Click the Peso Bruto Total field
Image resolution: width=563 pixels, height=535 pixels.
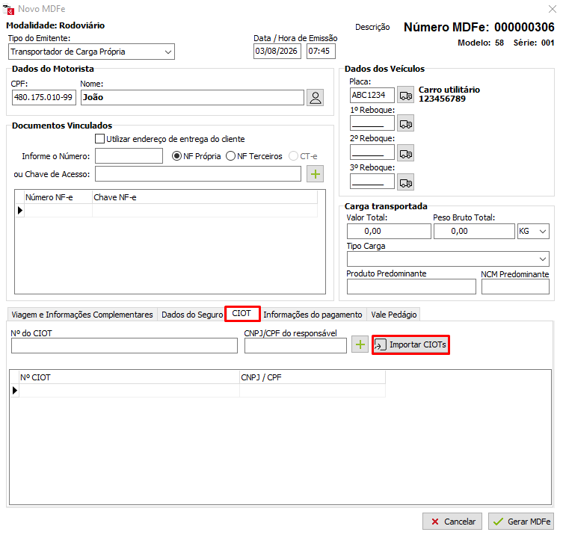pos(474,232)
